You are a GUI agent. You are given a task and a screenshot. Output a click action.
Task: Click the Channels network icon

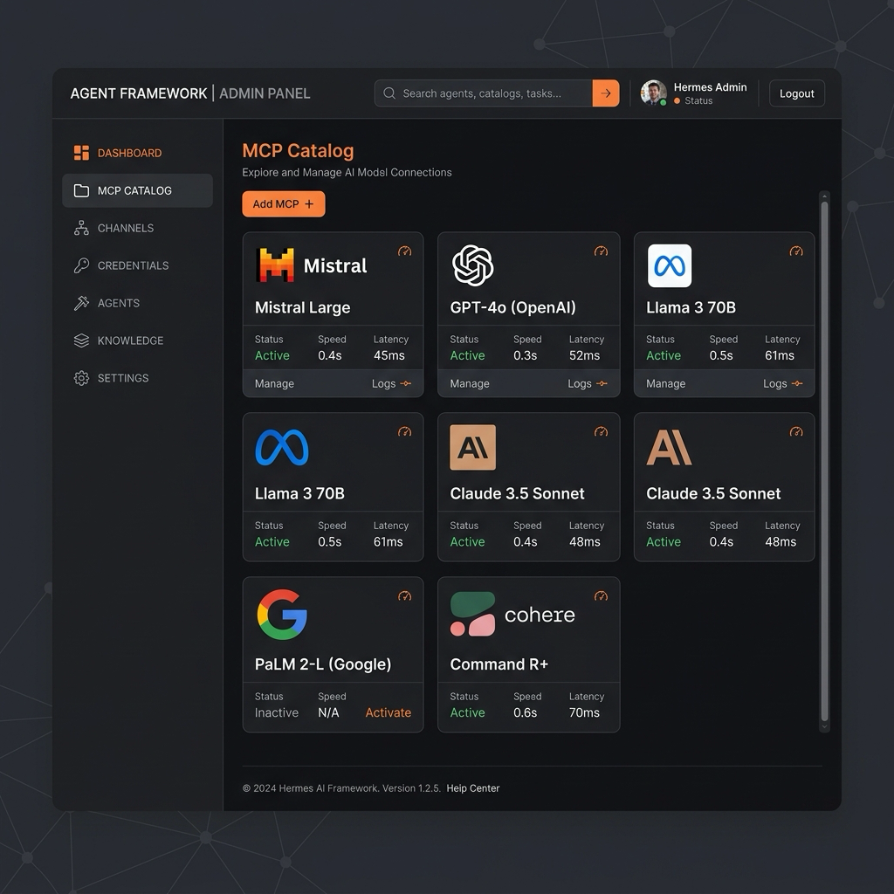pos(81,228)
